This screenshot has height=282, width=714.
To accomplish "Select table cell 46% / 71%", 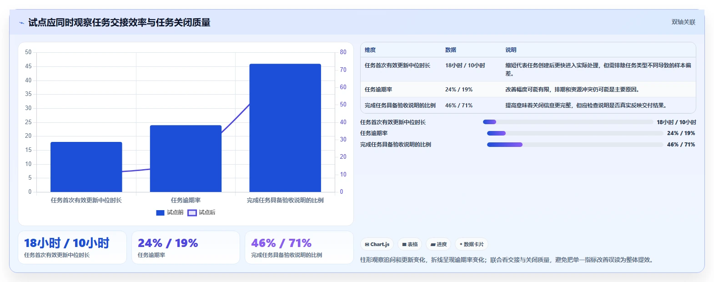I will point(459,106).
